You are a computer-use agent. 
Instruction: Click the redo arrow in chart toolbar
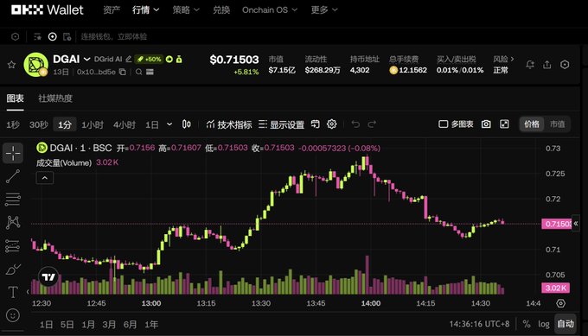(372, 124)
